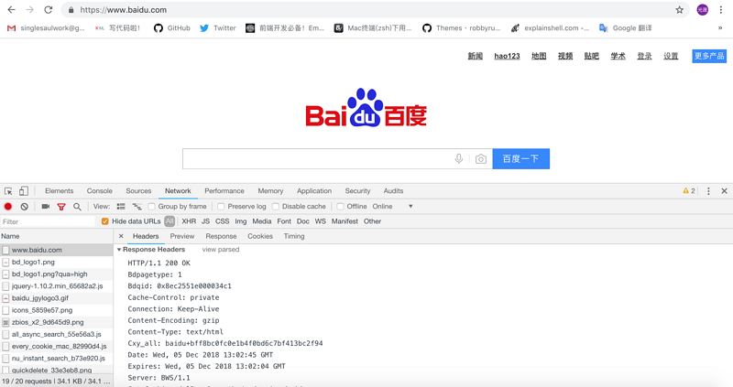
Task: Click the Baidu logo image
Action: click(x=366, y=107)
